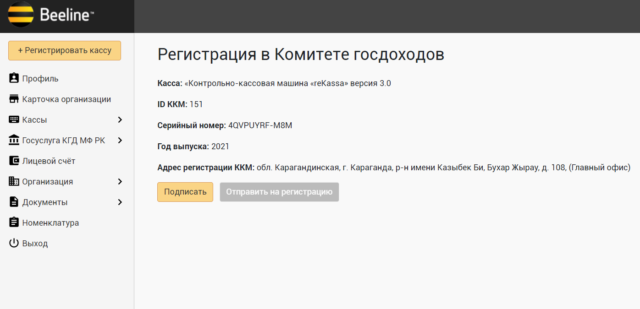Click the Лицевой счёт wallet icon
Screen dimensions: 640x309
click(14, 161)
